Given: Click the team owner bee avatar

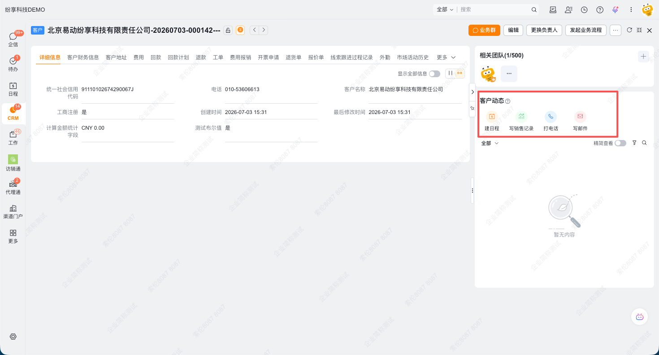Looking at the screenshot, I should pos(488,74).
